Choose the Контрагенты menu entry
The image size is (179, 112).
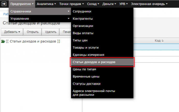click(x=83, y=19)
